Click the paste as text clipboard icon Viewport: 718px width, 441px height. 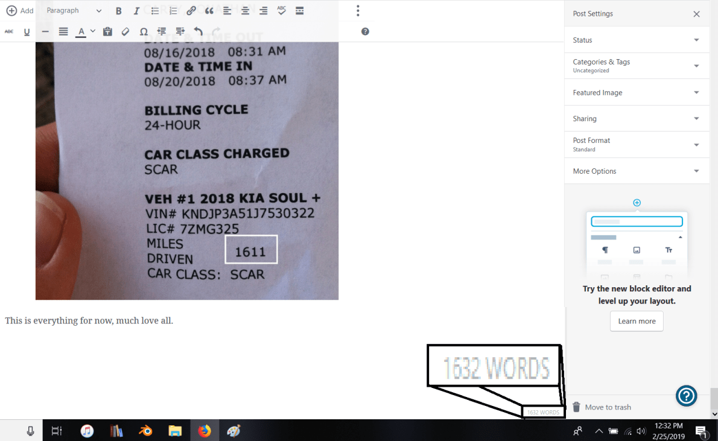click(x=107, y=32)
